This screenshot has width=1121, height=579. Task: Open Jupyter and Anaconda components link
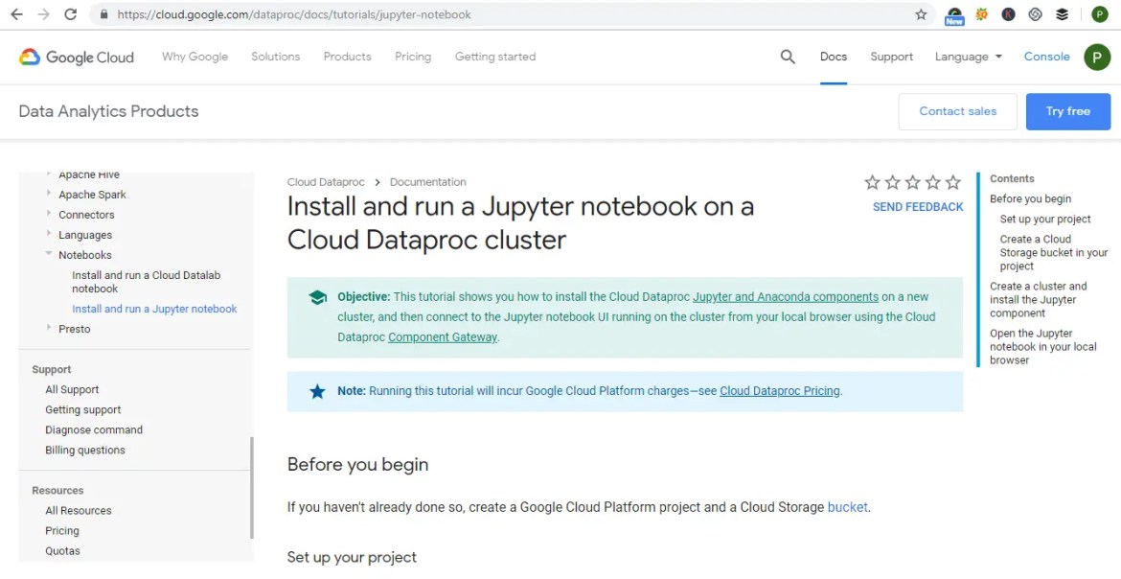[786, 296]
